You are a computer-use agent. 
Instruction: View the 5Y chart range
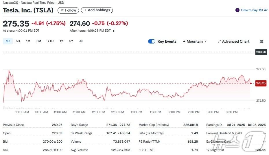click(71, 41)
